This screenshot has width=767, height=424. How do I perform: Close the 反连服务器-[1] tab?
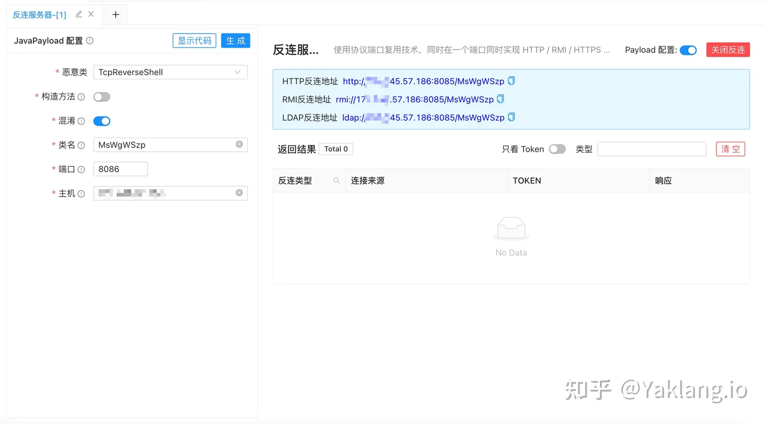tap(91, 14)
